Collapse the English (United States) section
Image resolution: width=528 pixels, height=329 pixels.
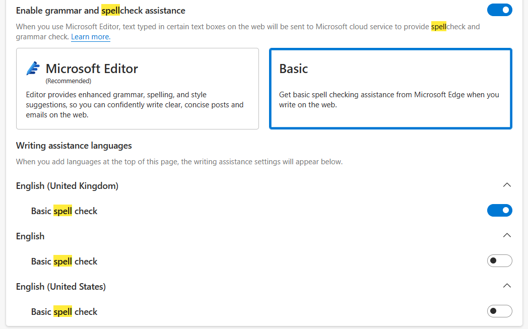(507, 286)
